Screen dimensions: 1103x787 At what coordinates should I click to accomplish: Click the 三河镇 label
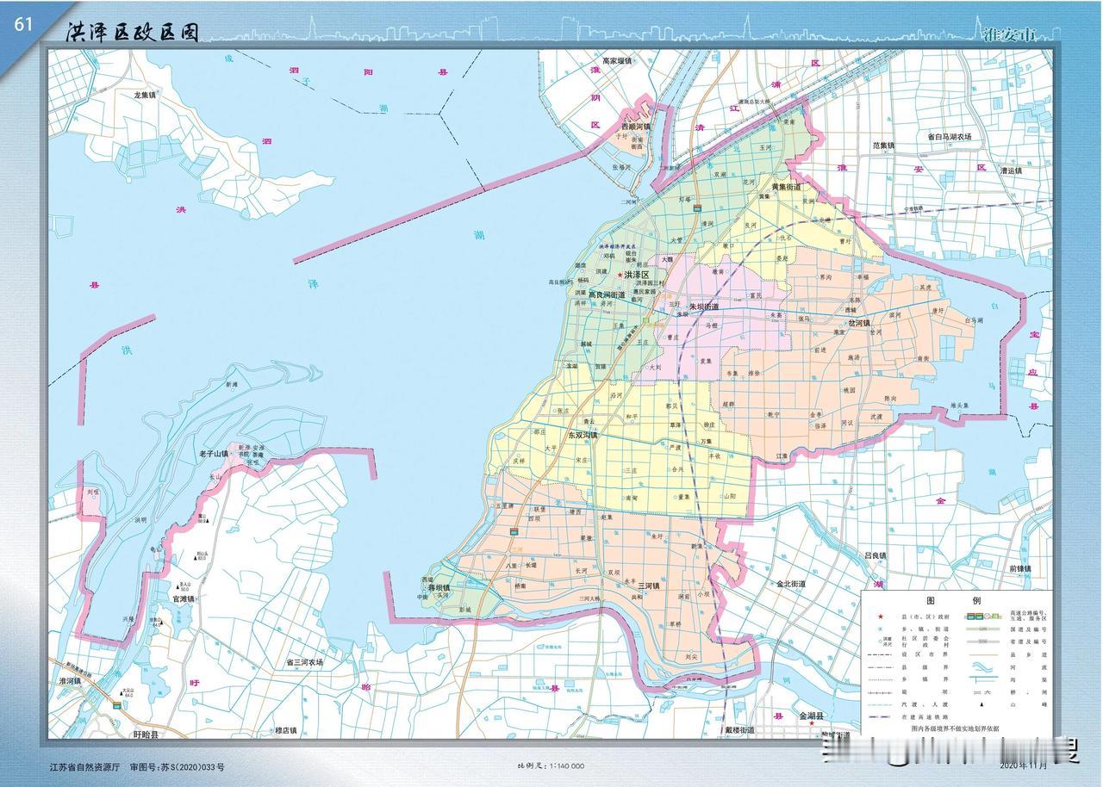click(648, 586)
